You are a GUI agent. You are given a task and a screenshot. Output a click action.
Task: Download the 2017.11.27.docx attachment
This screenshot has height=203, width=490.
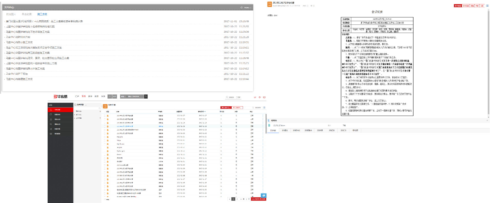tap(344, 125)
